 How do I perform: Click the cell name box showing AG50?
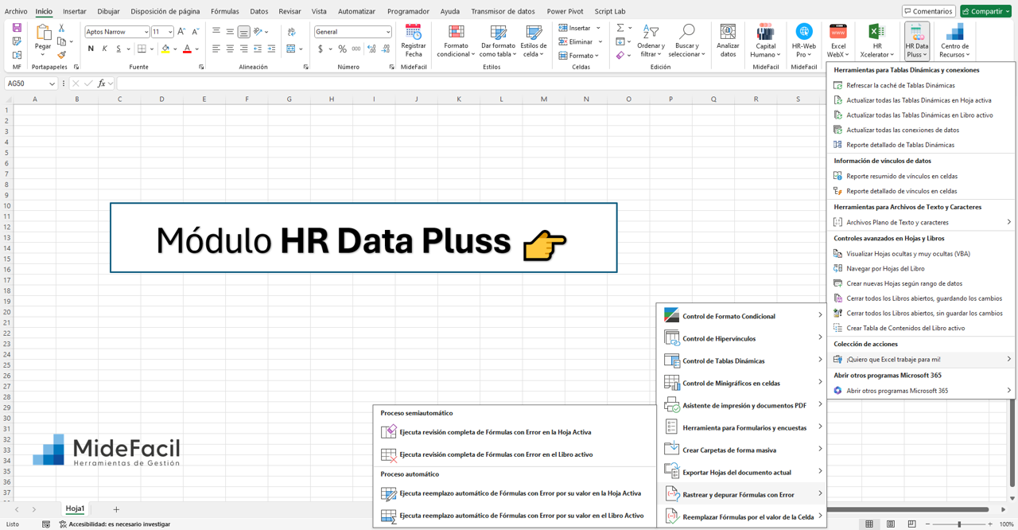tap(28, 84)
